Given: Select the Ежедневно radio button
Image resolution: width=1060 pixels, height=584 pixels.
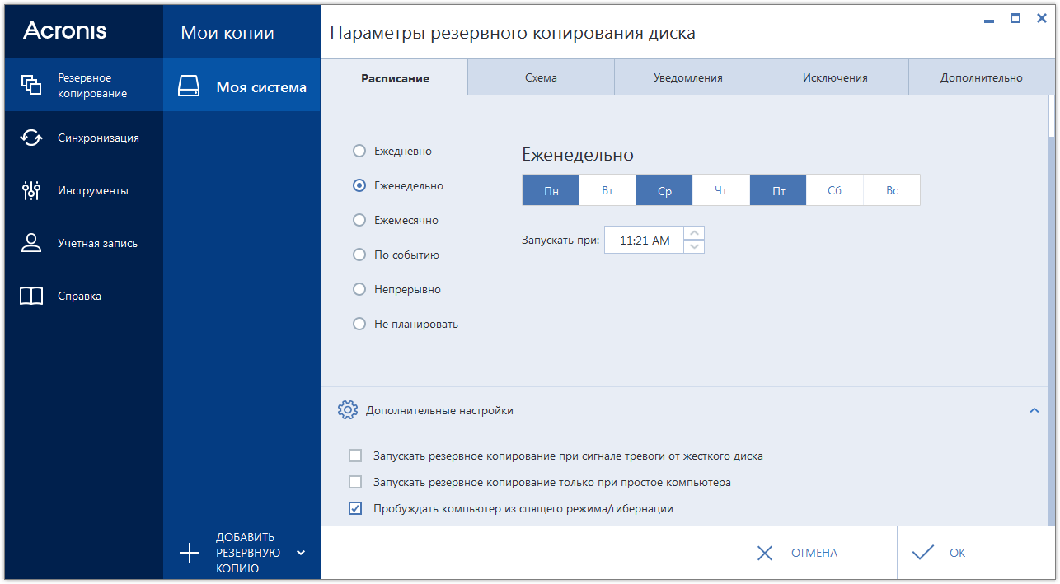Looking at the screenshot, I should (x=359, y=152).
